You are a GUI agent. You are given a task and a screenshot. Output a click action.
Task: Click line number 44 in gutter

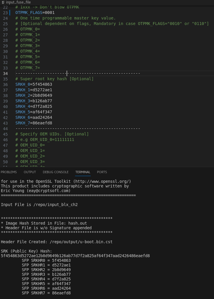coord(5,129)
